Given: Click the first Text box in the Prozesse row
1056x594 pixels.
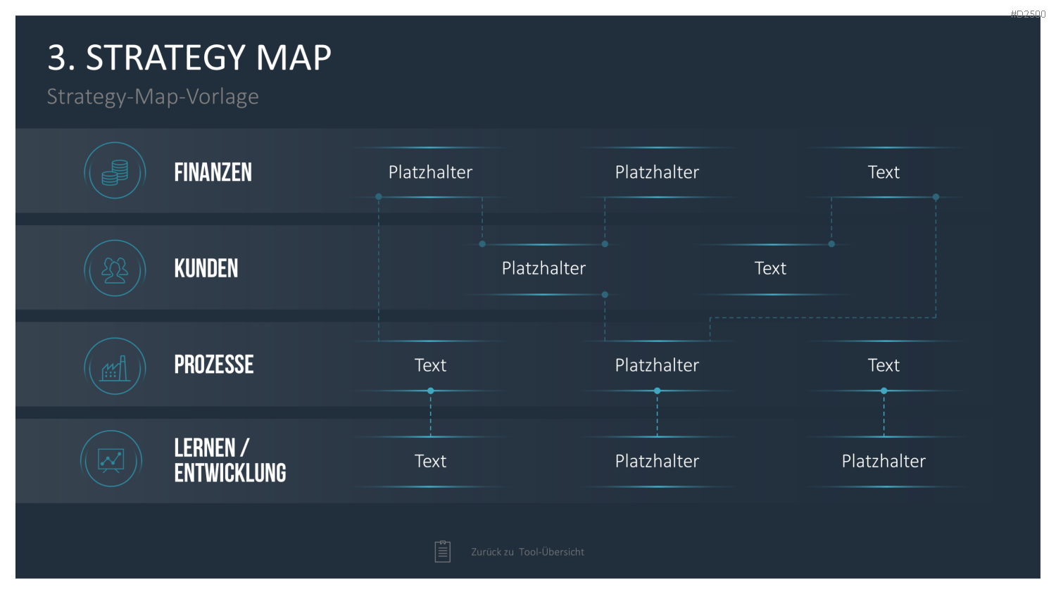Looking at the screenshot, I should (430, 365).
